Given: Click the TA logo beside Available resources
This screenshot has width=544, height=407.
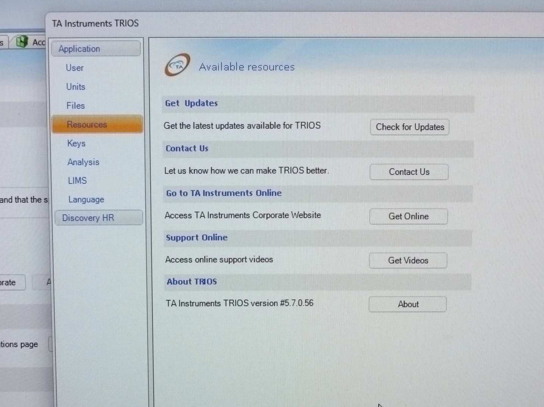Looking at the screenshot, I should coord(177,65).
